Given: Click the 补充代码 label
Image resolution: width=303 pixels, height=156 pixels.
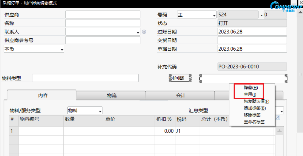Looking at the screenshot, I should pos(167,67).
